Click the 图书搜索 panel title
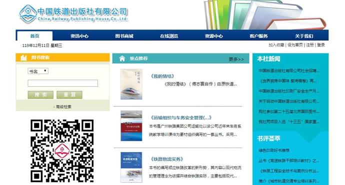Image resolution: width=345 pixels, height=185 pixels. (x=40, y=57)
